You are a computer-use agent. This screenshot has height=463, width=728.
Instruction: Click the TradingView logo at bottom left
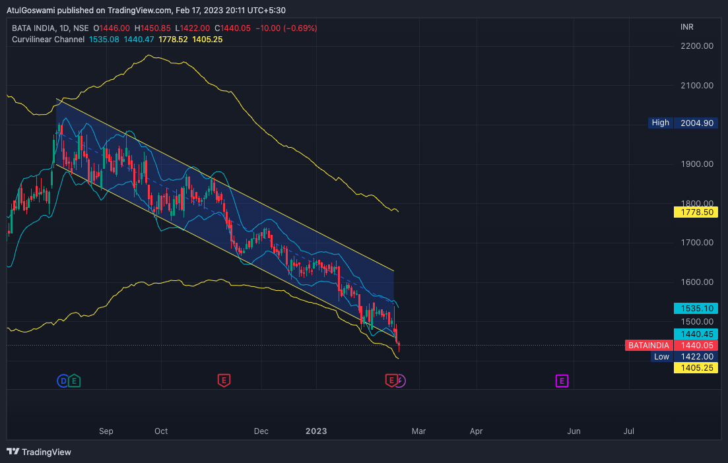(13, 452)
